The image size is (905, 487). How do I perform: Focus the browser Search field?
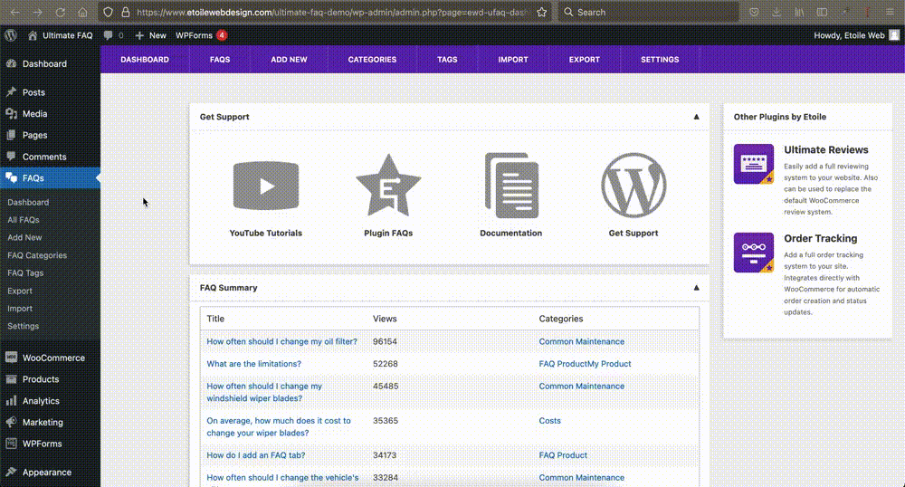(648, 12)
